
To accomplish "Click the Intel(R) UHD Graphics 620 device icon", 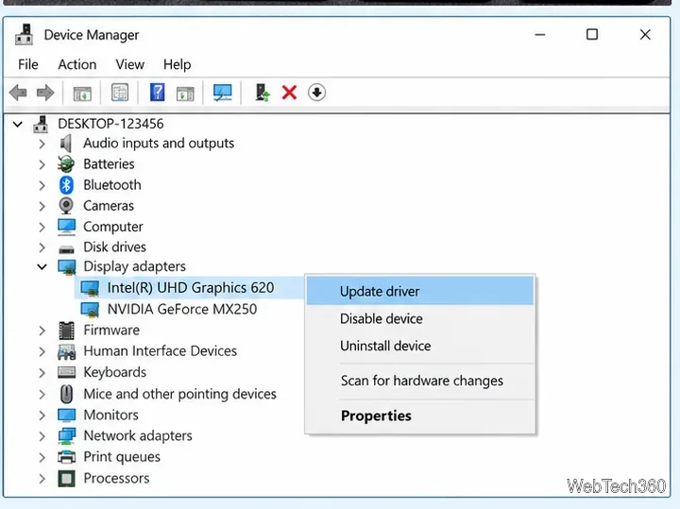I will pyautogui.click(x=91, y=288).
